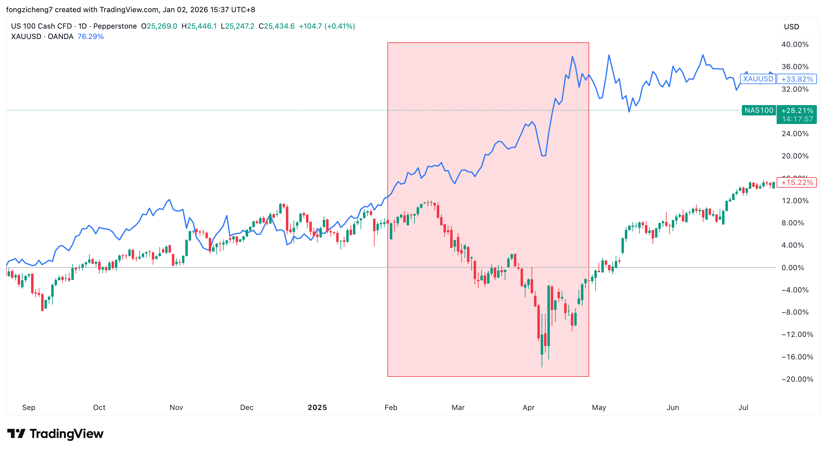Click the TradingView logo at bottom left
The width and height of the screenshot is (826, 452).
[55, 434]
